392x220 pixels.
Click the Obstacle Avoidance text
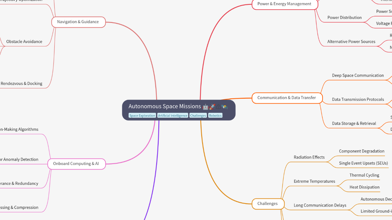(24, 42)
